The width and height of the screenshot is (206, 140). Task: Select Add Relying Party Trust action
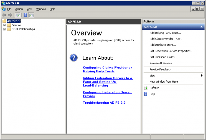[x=165, y=33]
